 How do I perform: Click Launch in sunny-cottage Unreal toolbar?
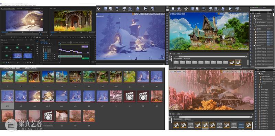pyautogui.click(x=237, y=9)
